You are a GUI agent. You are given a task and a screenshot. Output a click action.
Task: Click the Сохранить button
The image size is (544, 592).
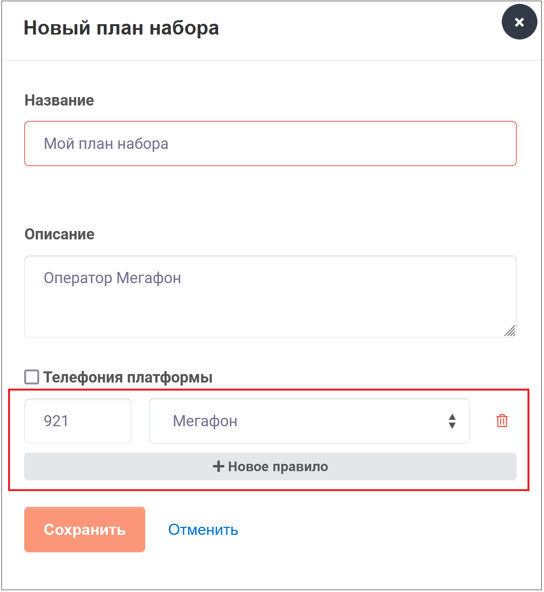85,529
